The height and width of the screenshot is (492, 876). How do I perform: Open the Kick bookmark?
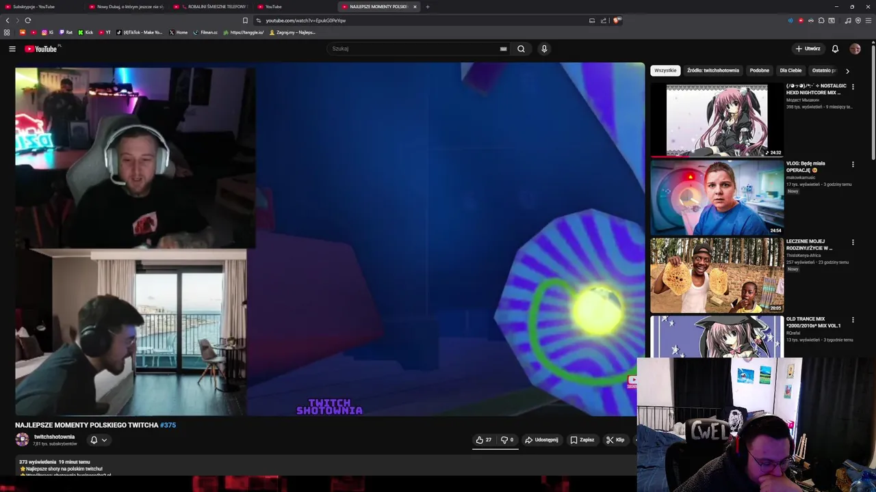86,32
